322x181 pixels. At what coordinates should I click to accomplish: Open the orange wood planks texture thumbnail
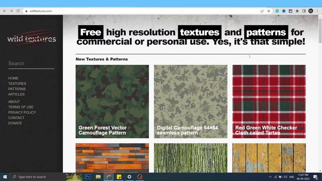coord(112,158)
